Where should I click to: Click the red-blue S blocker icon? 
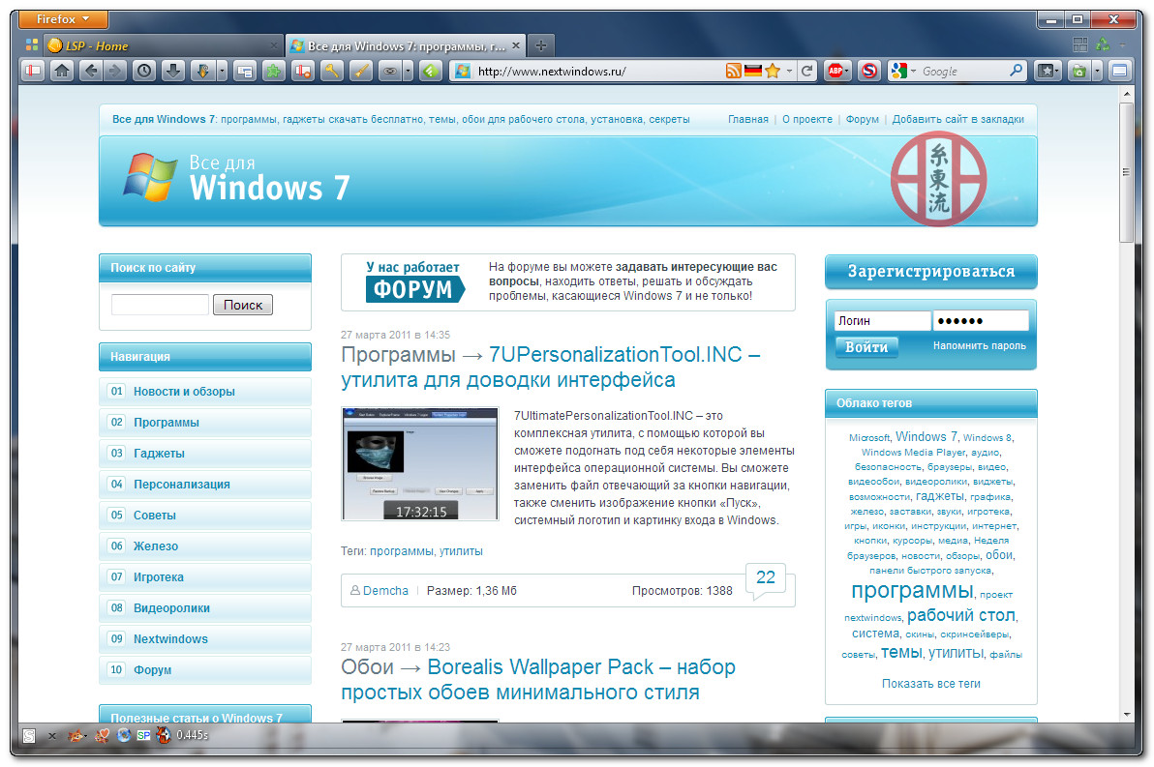click(x=869, y=71)
